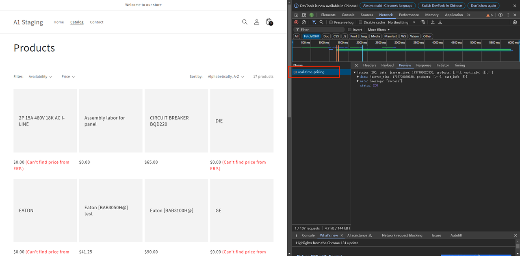Viewport: 520px width, 256px height.
Task: Open Network panel settings gear
Action: coord(515,22)
